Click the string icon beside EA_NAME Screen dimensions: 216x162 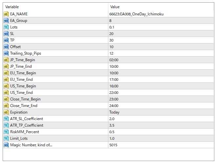[6, 14]
